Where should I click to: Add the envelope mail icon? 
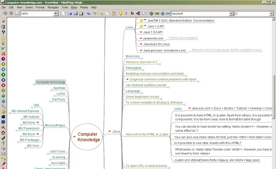3,154
